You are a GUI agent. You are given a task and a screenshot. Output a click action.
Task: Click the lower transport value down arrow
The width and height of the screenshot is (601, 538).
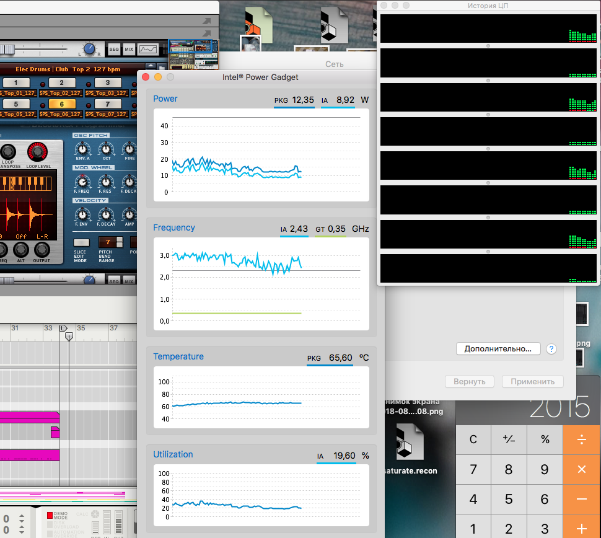click(x=22, y=532)
